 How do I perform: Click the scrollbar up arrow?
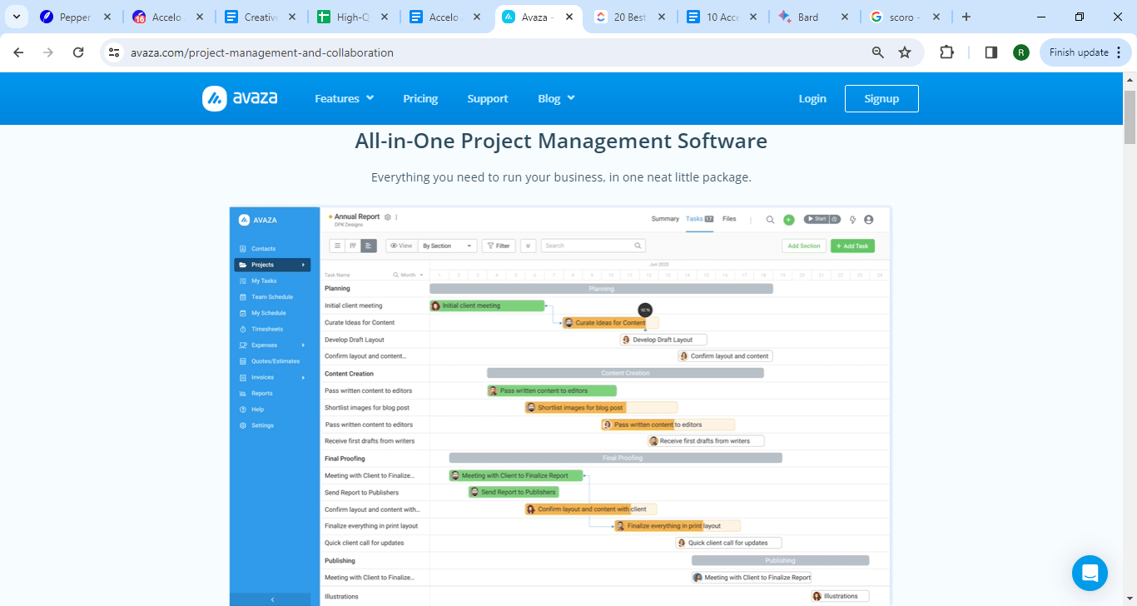(x=1130, y=80)
